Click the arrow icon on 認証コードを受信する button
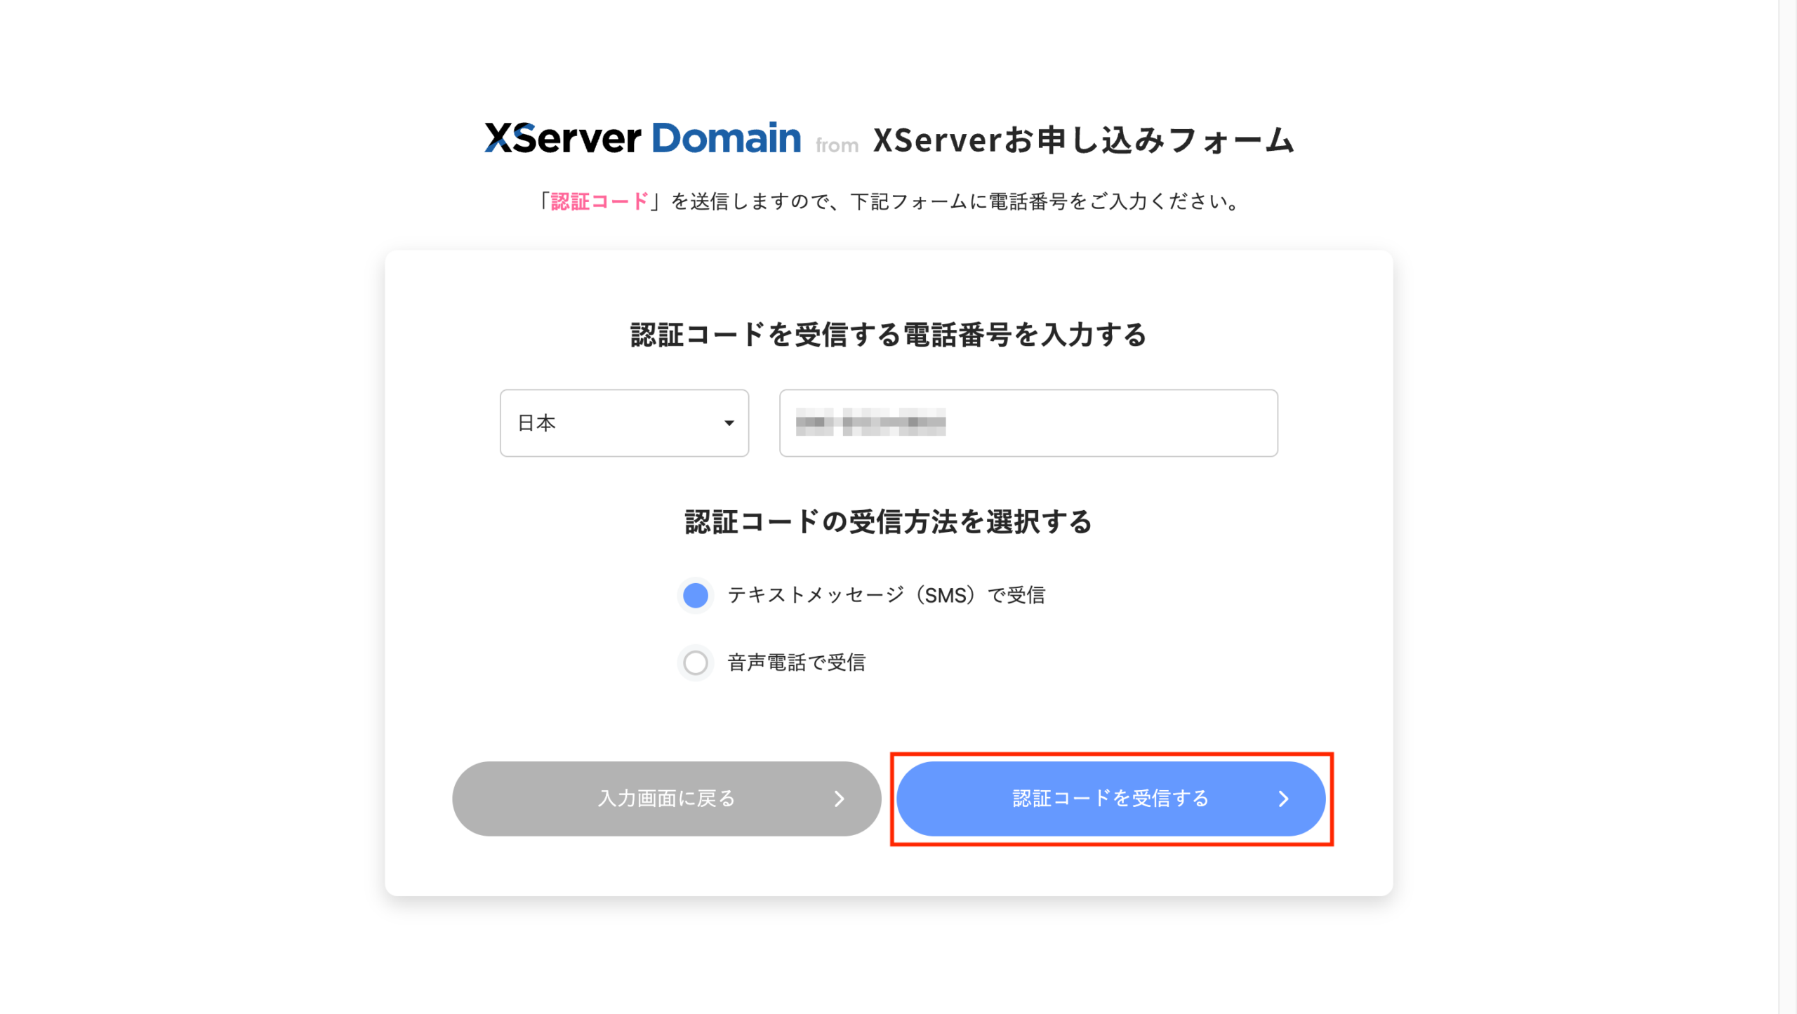This screenshot has height=1014, width=1797. pyautogui.click(x=1283, y=799)
